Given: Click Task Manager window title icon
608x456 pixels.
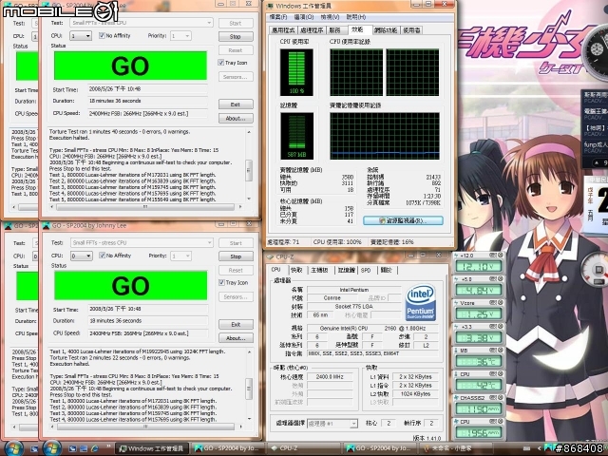Looking at the screenshot, I should pos(270,7).
